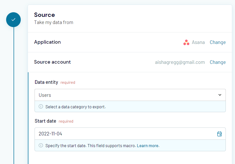Click the Asana application logo

tap(186, 42)
